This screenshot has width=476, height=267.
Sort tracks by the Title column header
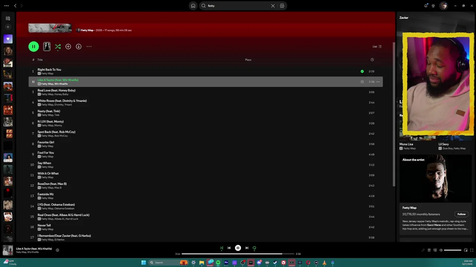[x=40, y=60]
